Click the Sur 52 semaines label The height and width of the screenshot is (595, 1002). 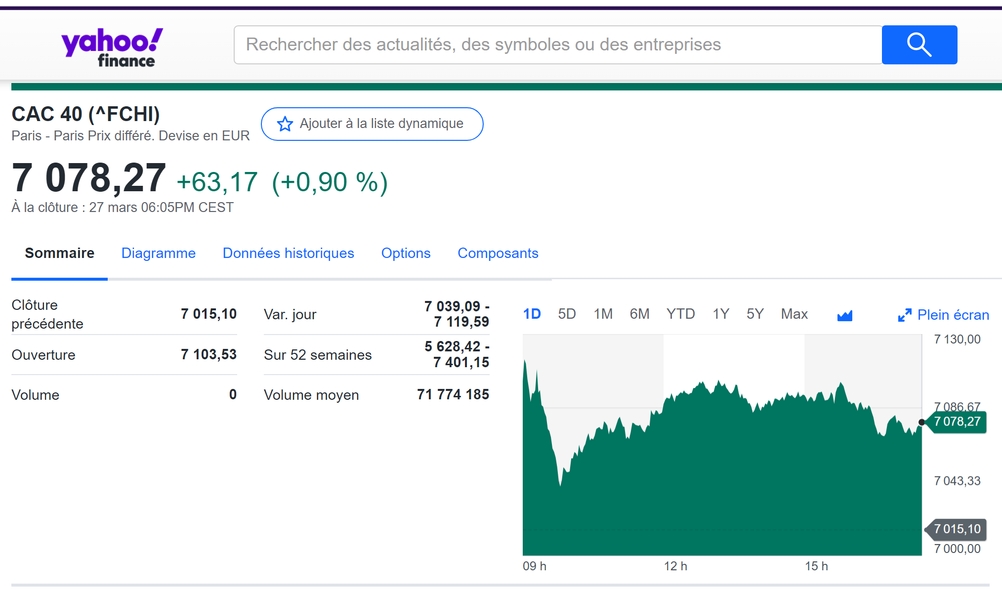[318, 355]
